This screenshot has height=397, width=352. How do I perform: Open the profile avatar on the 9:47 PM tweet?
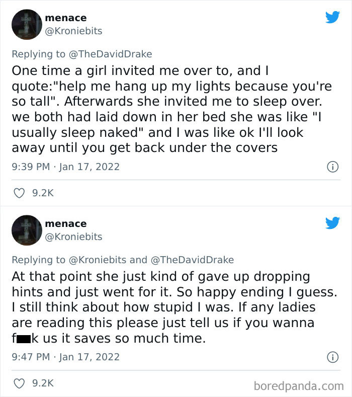point(26,230)
